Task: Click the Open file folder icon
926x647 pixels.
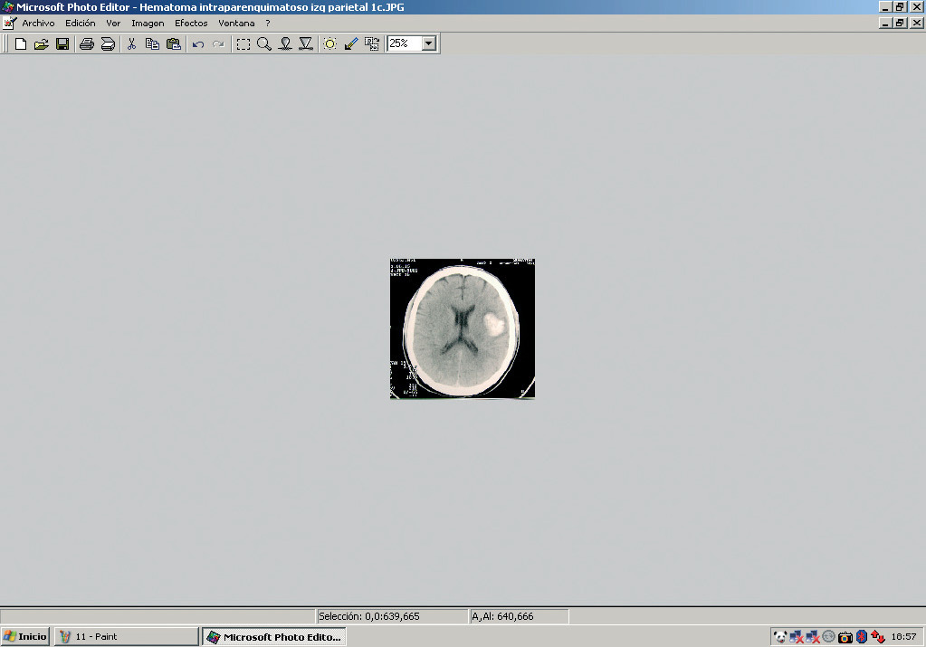Action: (42, 43)
